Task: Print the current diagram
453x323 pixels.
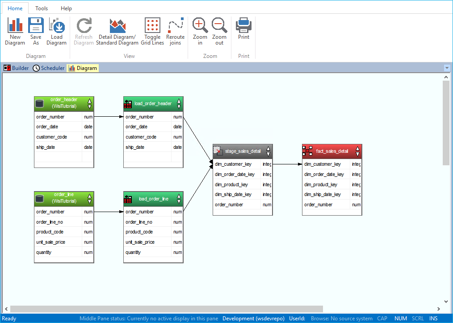Action: pos(243,29)
